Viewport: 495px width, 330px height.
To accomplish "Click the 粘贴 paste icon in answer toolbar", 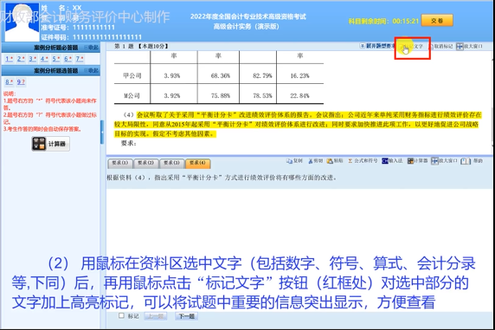I will coord(335,161).
